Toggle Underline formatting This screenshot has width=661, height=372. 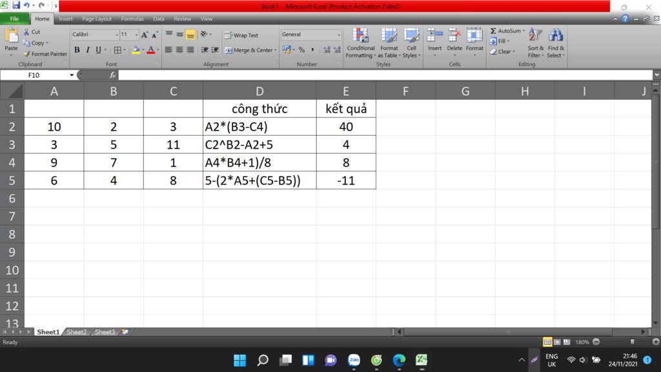pos(98,50)
